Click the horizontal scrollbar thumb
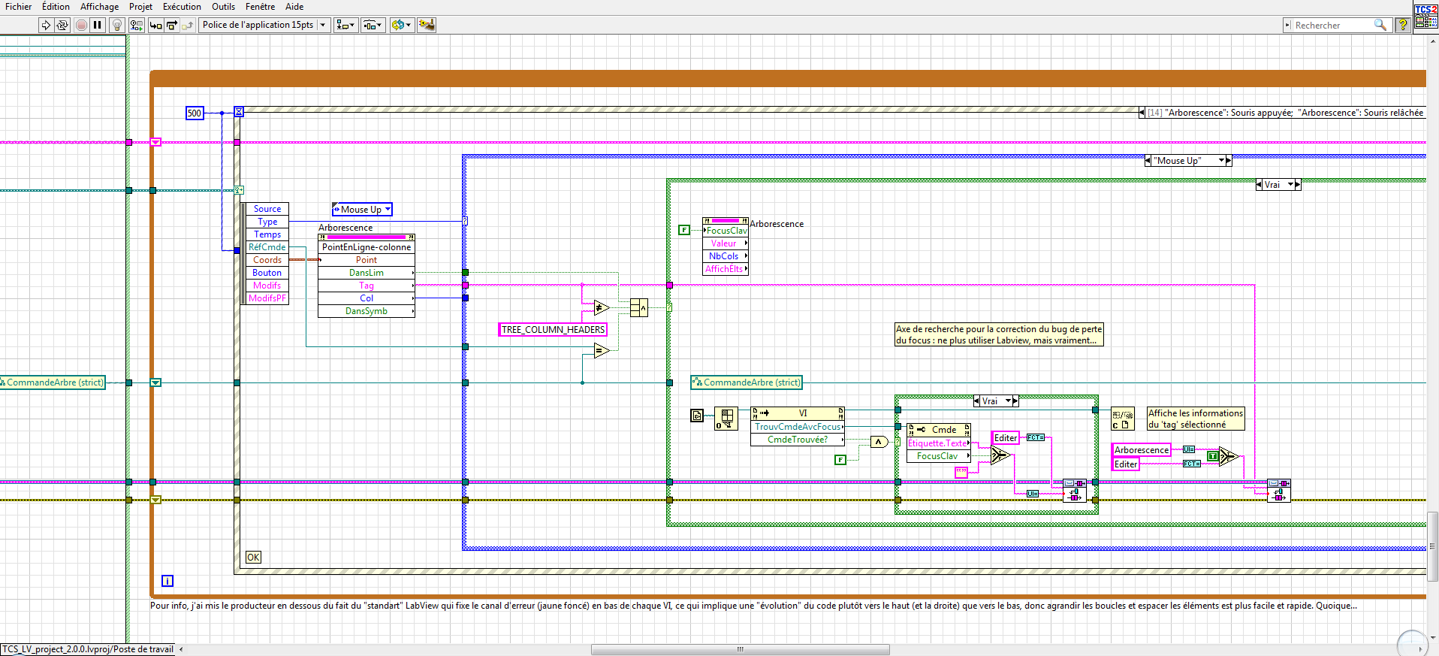This screenshot has width=1439, height=656. tap(740, 649)
